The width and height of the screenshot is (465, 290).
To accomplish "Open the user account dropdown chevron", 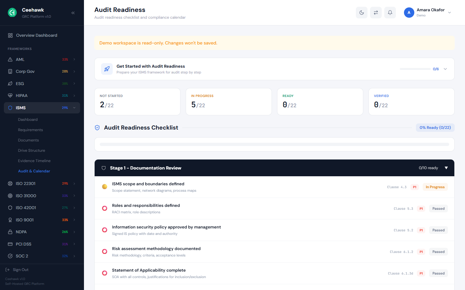I will pos(449,13).
